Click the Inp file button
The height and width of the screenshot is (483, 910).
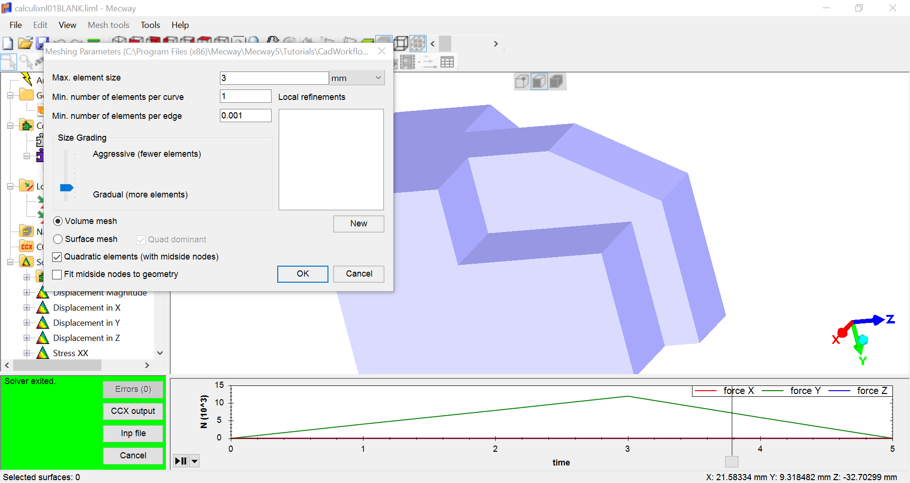pyautogui.click(x=133, y=433)
